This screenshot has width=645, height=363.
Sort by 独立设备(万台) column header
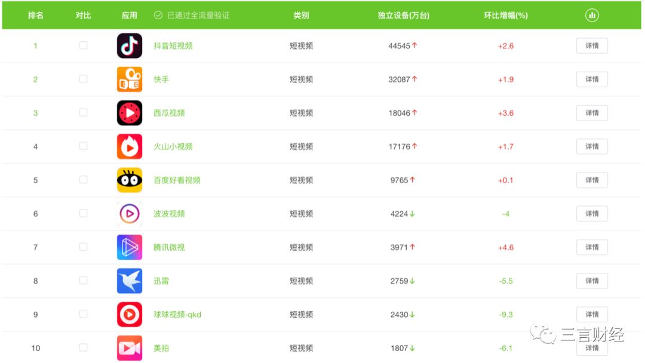pyautogui.click(x=404, y=16)
